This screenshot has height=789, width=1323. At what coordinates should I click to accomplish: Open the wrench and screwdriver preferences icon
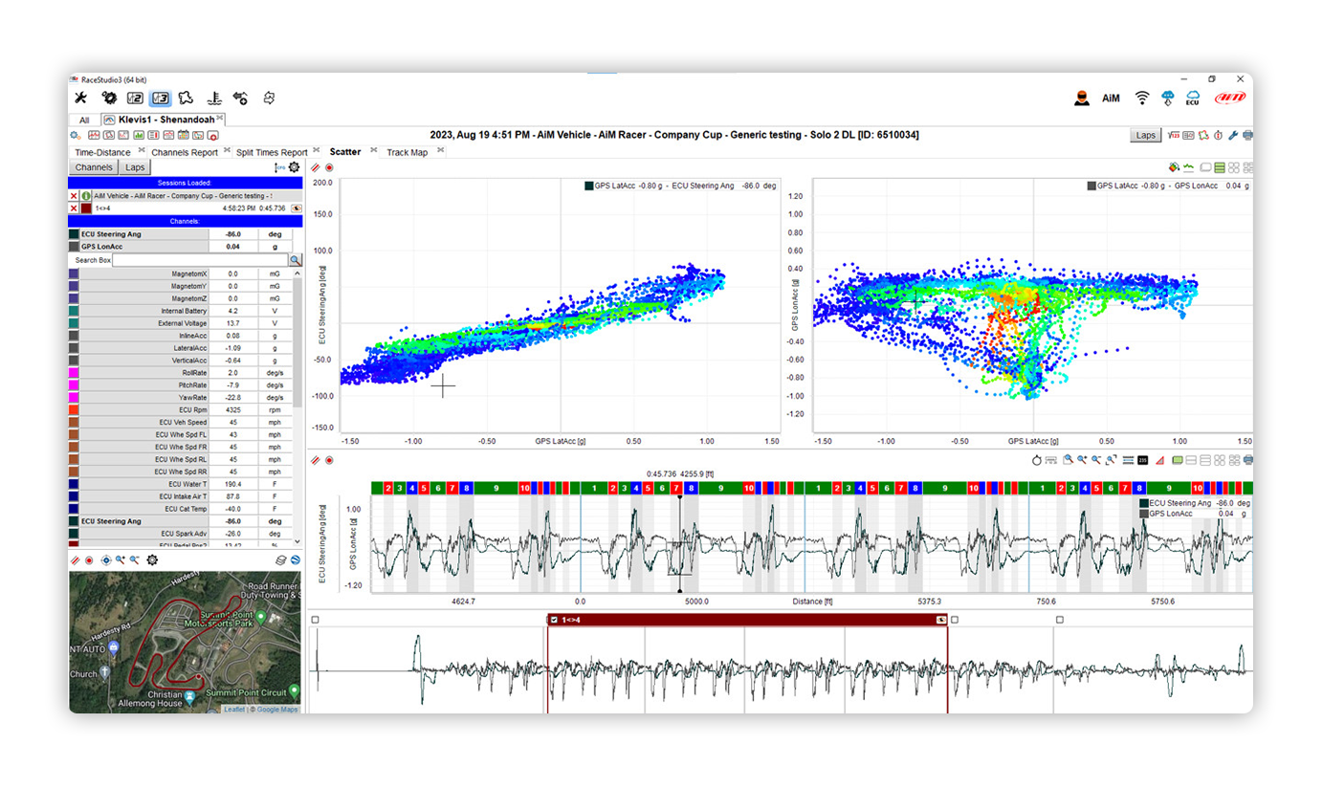(81, 98)
